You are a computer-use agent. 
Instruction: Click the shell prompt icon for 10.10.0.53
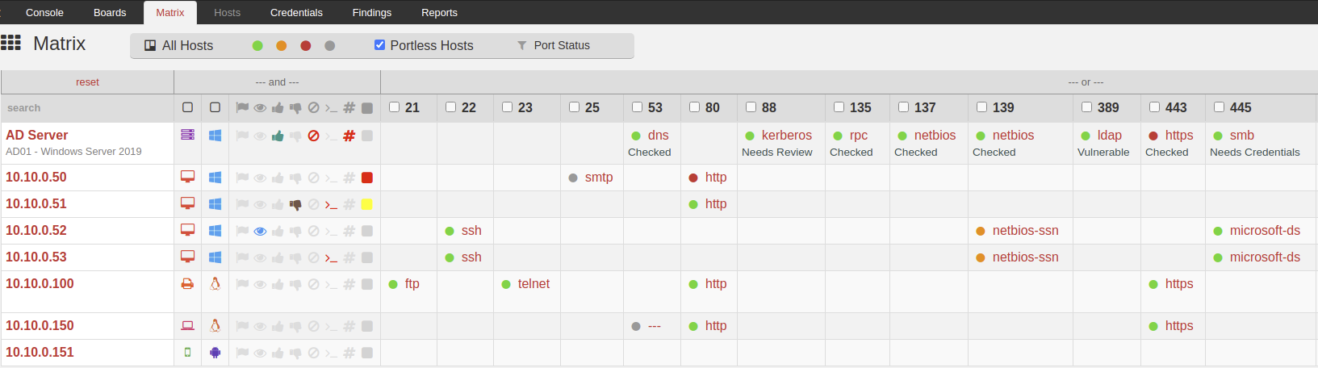331,257
